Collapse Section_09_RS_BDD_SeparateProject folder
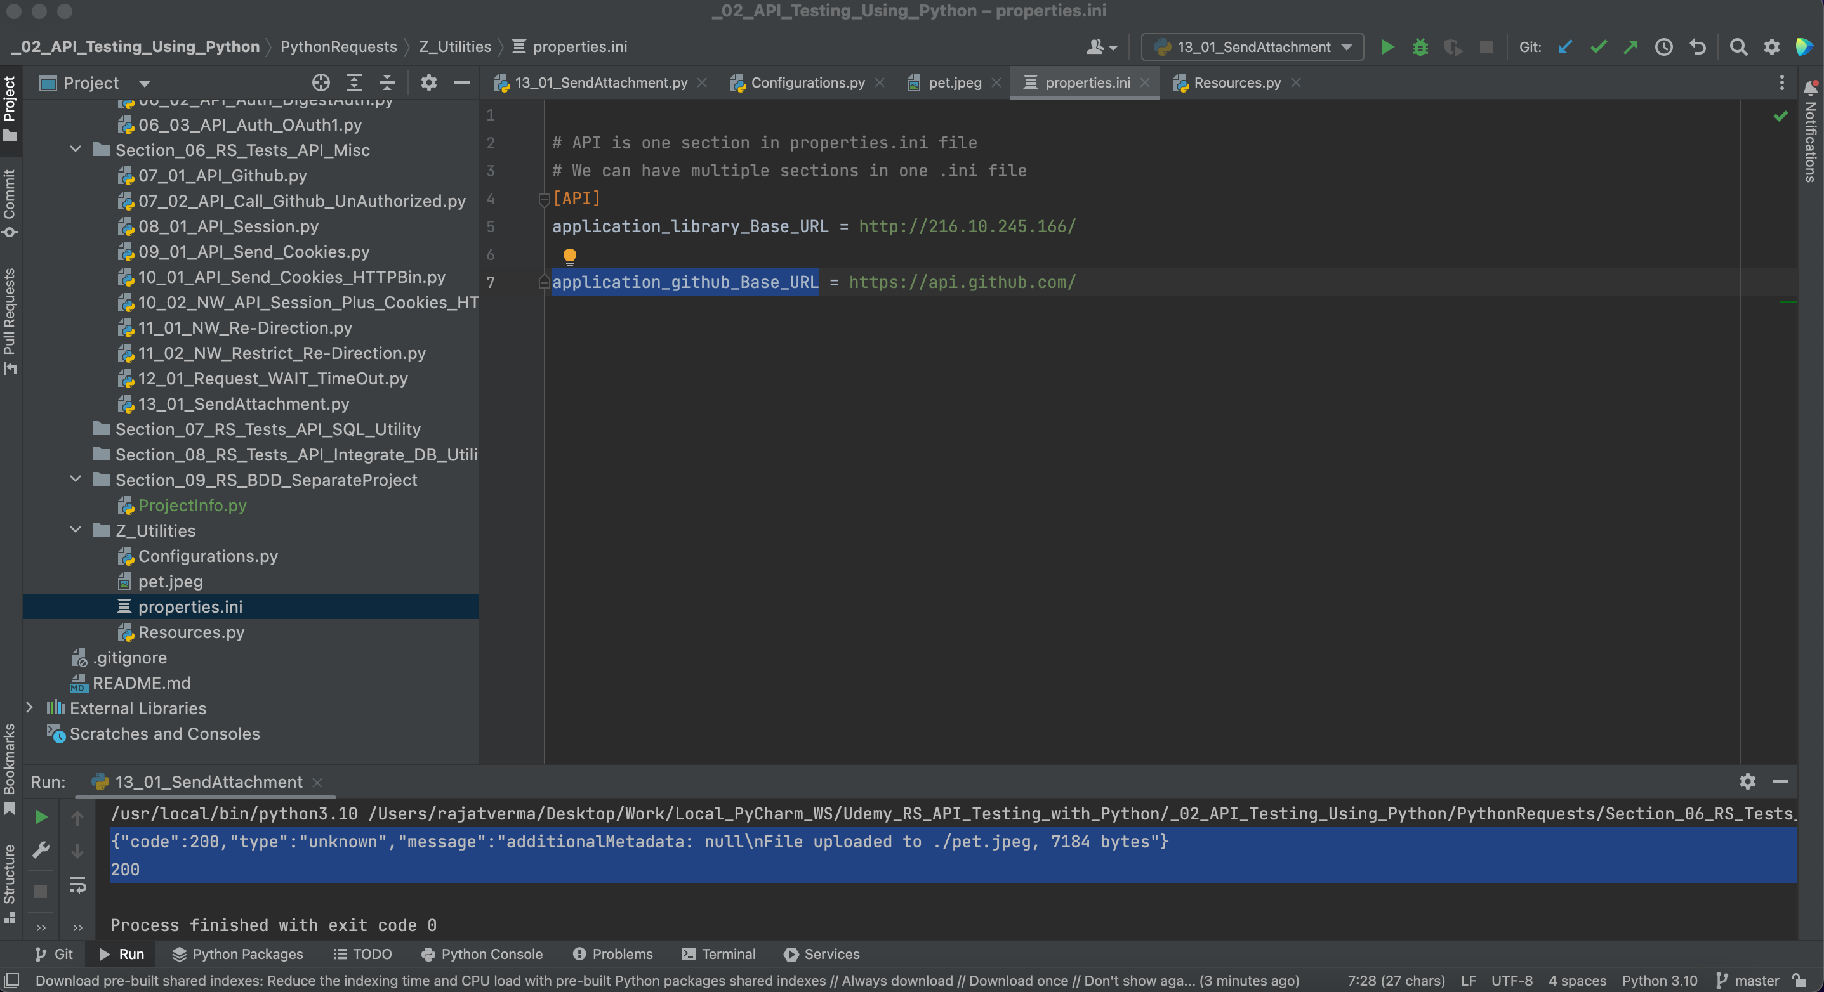The image size is (1824, 992). [76, 479]
